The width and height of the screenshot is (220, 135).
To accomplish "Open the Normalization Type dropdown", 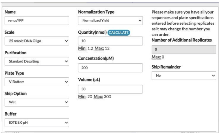I will click(x=110, y=21).
